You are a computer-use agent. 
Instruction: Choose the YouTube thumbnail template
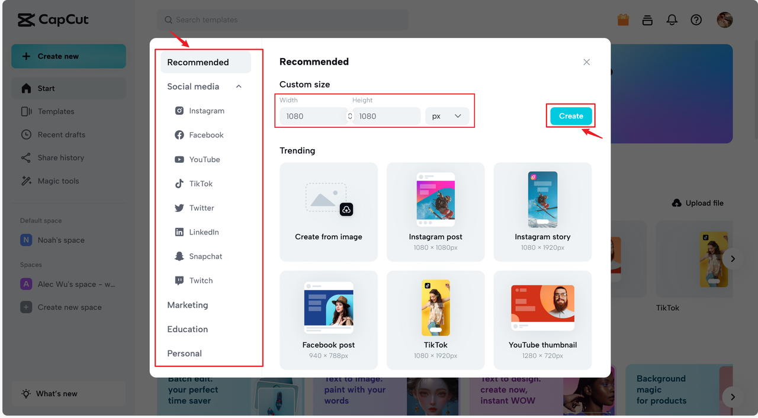542,320
